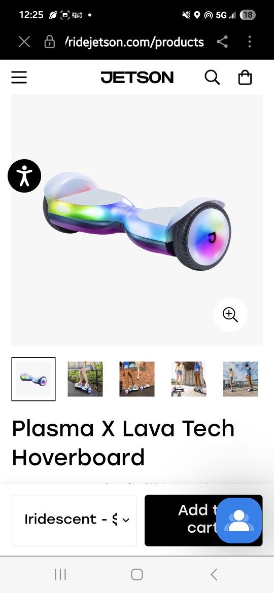
Task: View the site security lock info
Action: point(50,42)
